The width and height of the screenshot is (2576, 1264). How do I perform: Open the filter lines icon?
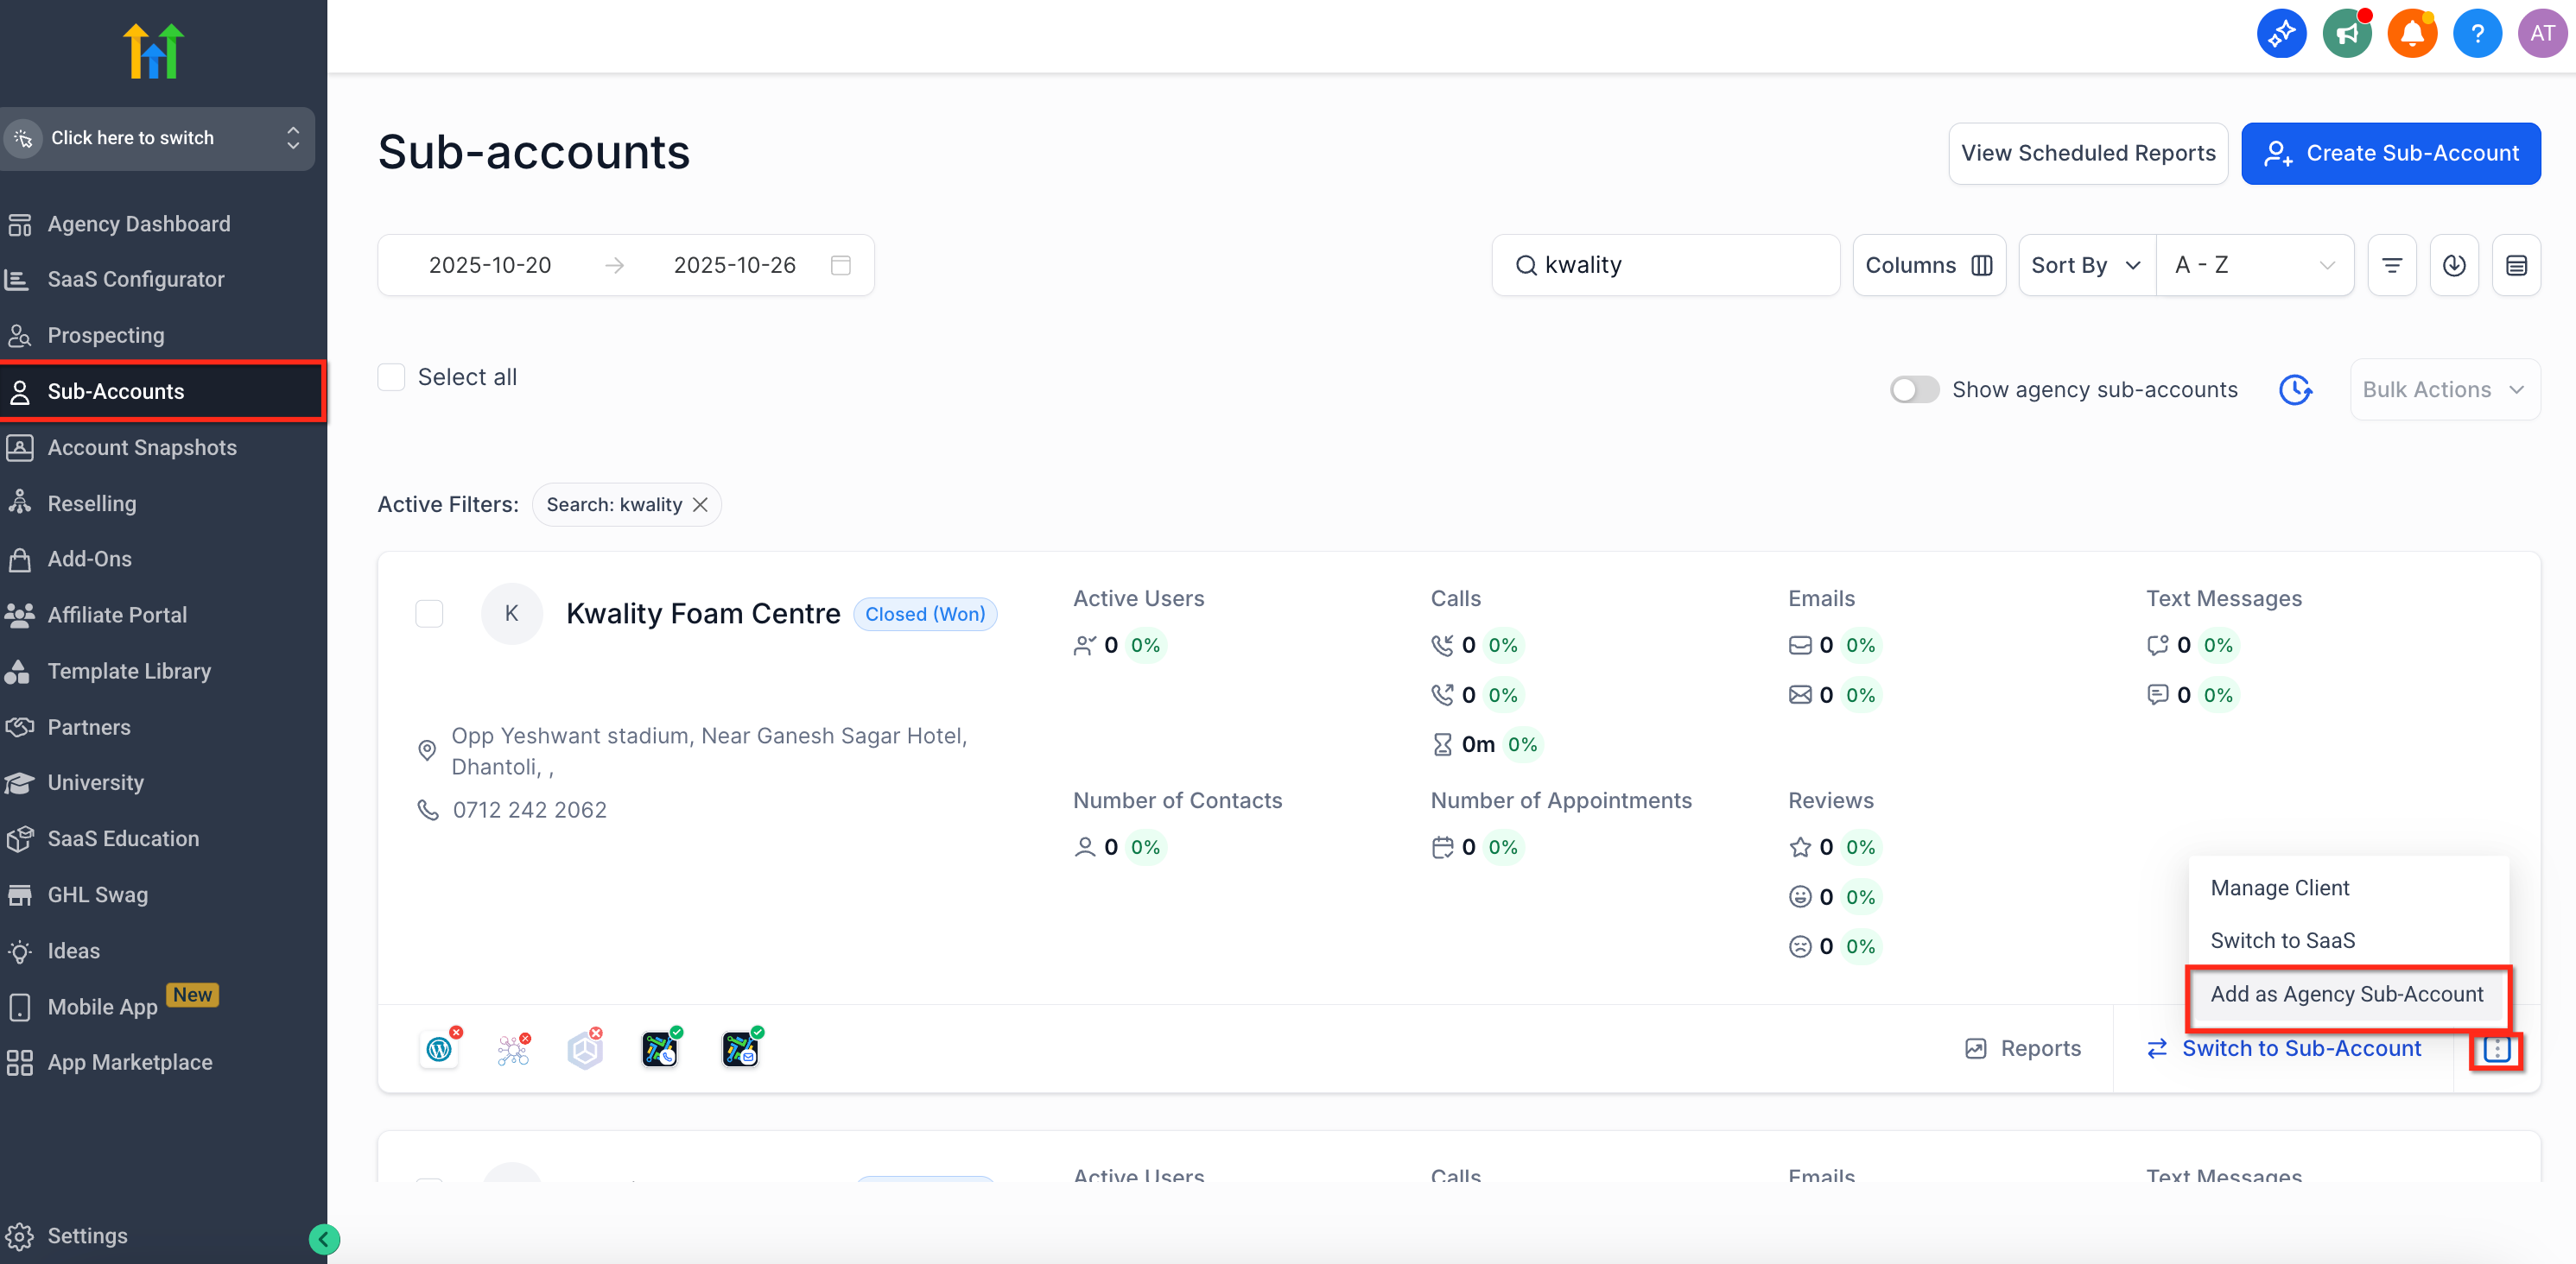tap(2391, 265)
